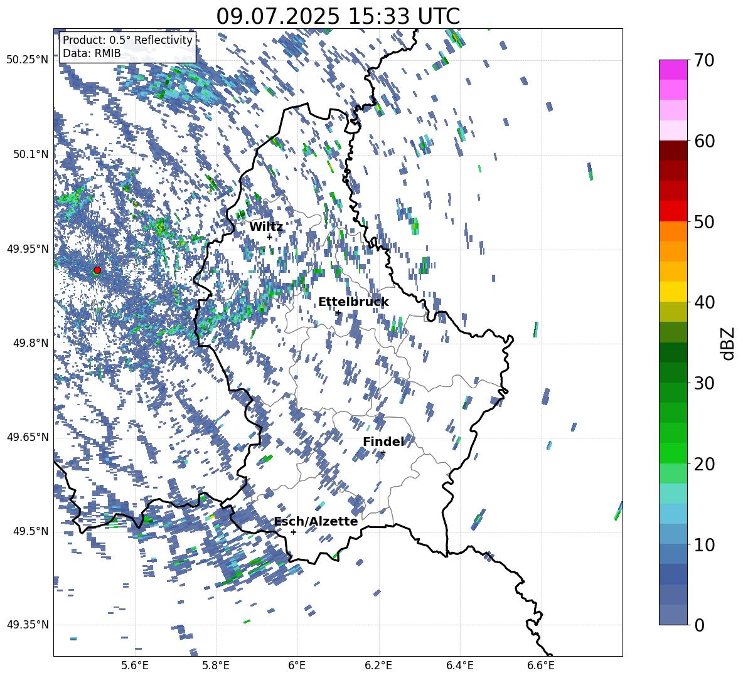Pick the orange swatch below 50 dBZ
The height and width of the screenshot is (678, 743).
pos(673,231)
